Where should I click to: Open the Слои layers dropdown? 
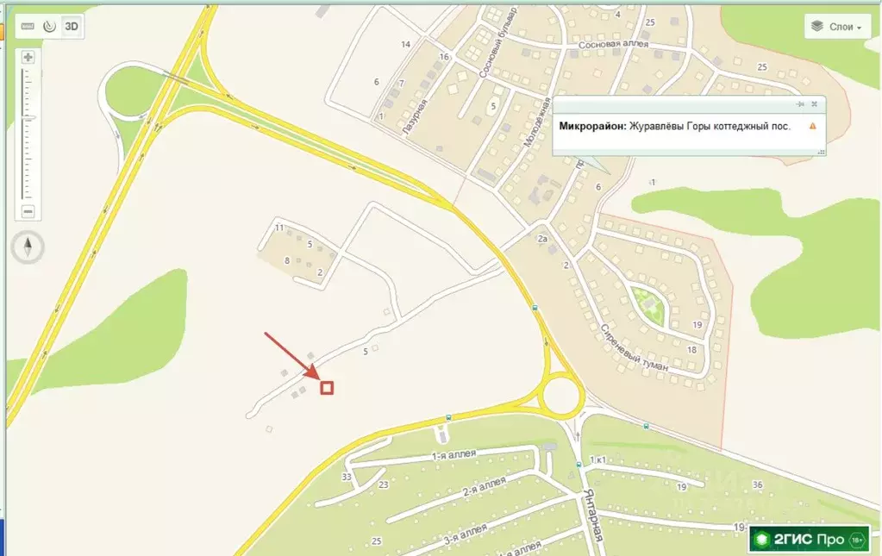837,27
